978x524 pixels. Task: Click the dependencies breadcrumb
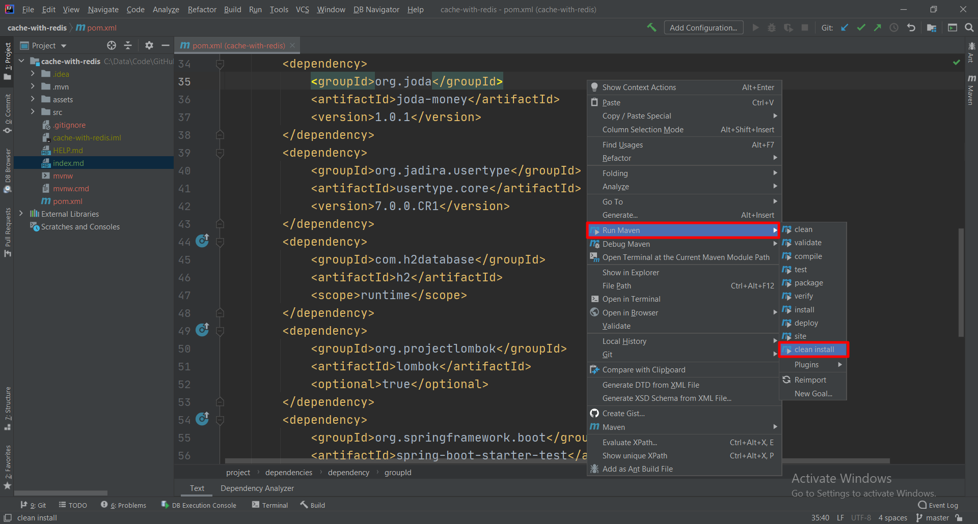point(289,473)
